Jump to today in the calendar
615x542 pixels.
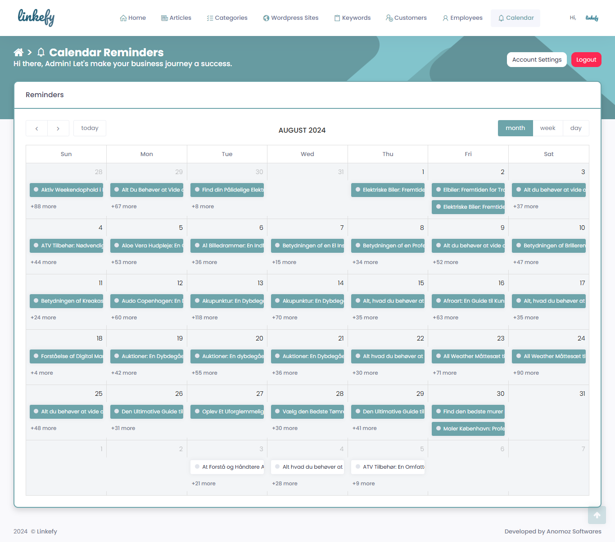[90, 128]
